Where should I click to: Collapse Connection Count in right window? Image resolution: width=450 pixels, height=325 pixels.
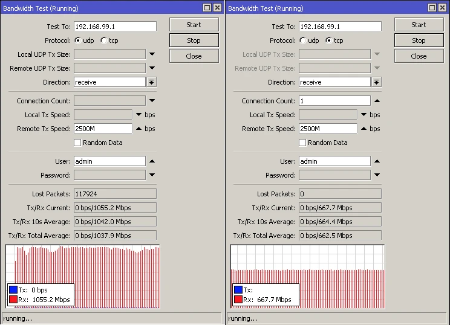(377, 101)
